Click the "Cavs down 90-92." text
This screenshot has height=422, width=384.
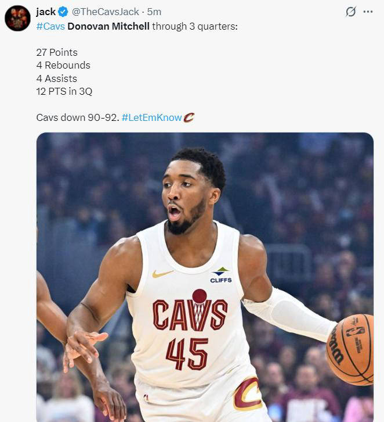pyautogui.click(x=78, y=117)
